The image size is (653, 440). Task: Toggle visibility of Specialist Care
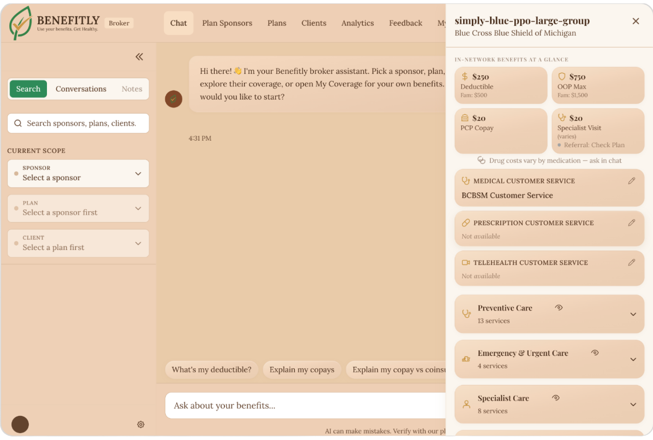(x=556, y=398)
